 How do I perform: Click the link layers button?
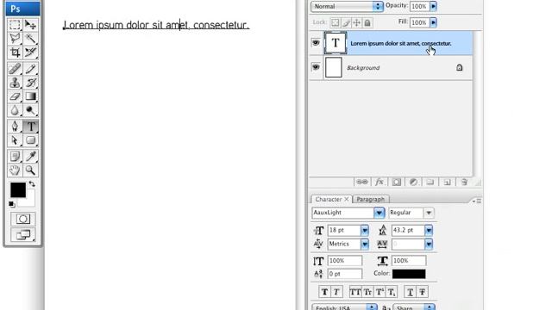pyautogui.click(x=362, y=182)
